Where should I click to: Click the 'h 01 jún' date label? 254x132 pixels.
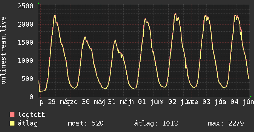point(145,102)
